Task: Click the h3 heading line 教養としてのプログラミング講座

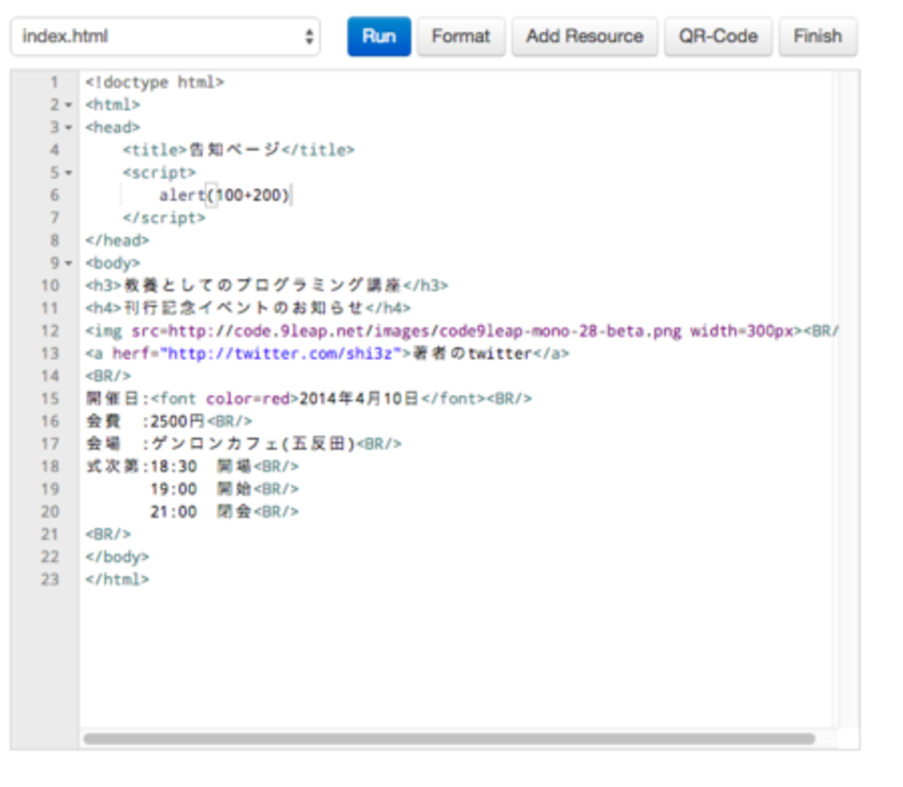Action: click(x=267, y=286)
